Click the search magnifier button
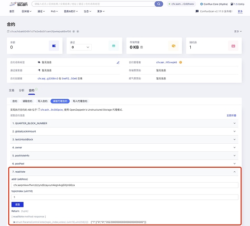Image resolution: width=250 pixels, height=226 pixels. [159, 4]
